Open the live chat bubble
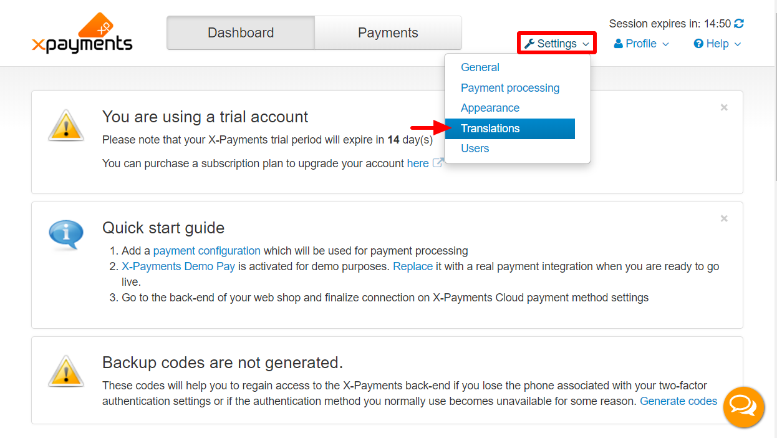 [743, 407]
